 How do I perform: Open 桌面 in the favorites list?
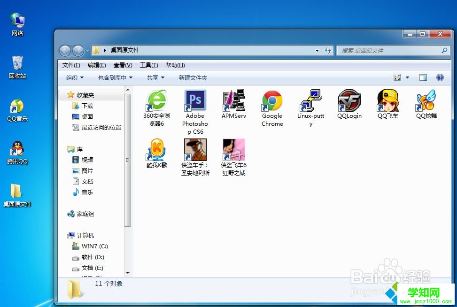[x=83, y=116]
